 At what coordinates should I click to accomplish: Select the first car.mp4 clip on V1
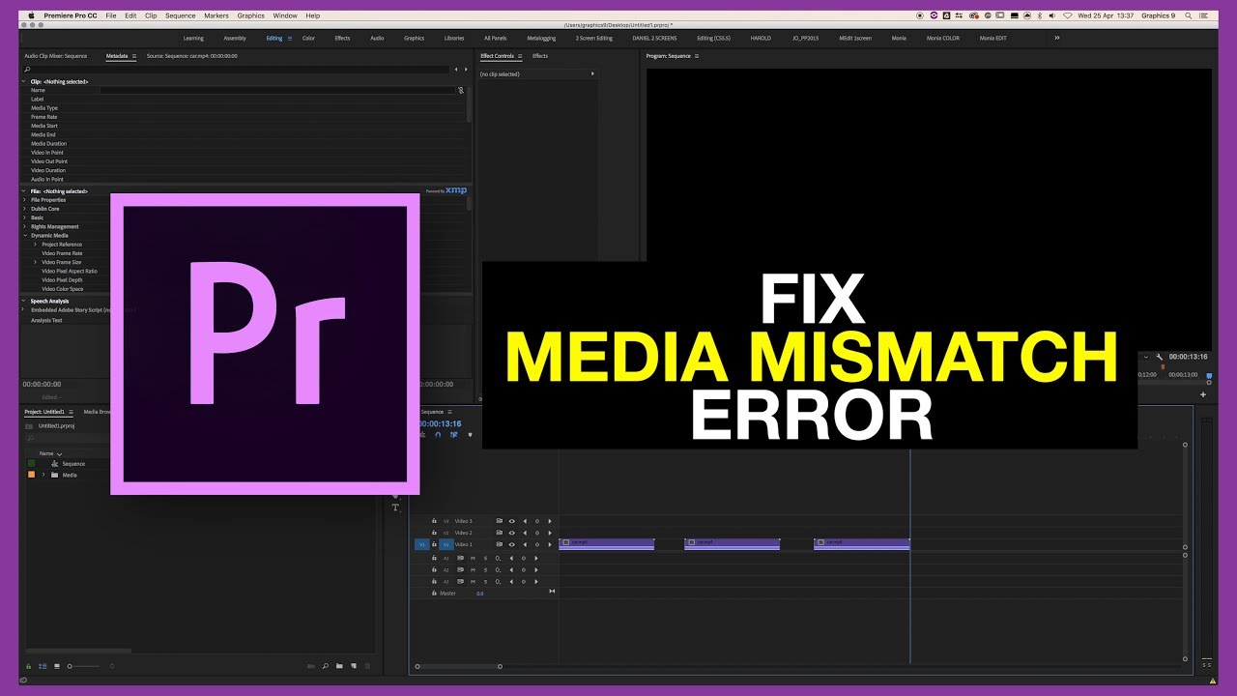pyautogui.click(x=606, y=544)
